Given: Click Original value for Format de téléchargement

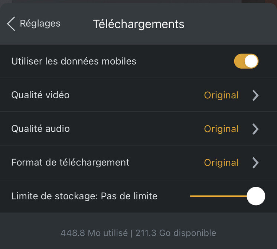Looking at the screenshot, I should pos(221,163).
